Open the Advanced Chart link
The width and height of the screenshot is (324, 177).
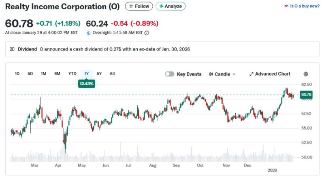(x=270, y=74)
